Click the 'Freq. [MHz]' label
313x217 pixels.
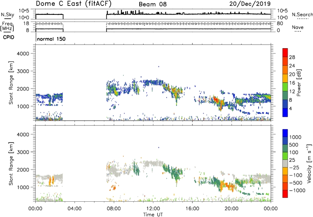[x=7, y=27]
